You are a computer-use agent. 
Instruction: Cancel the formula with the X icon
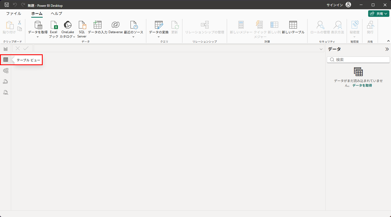18,48
